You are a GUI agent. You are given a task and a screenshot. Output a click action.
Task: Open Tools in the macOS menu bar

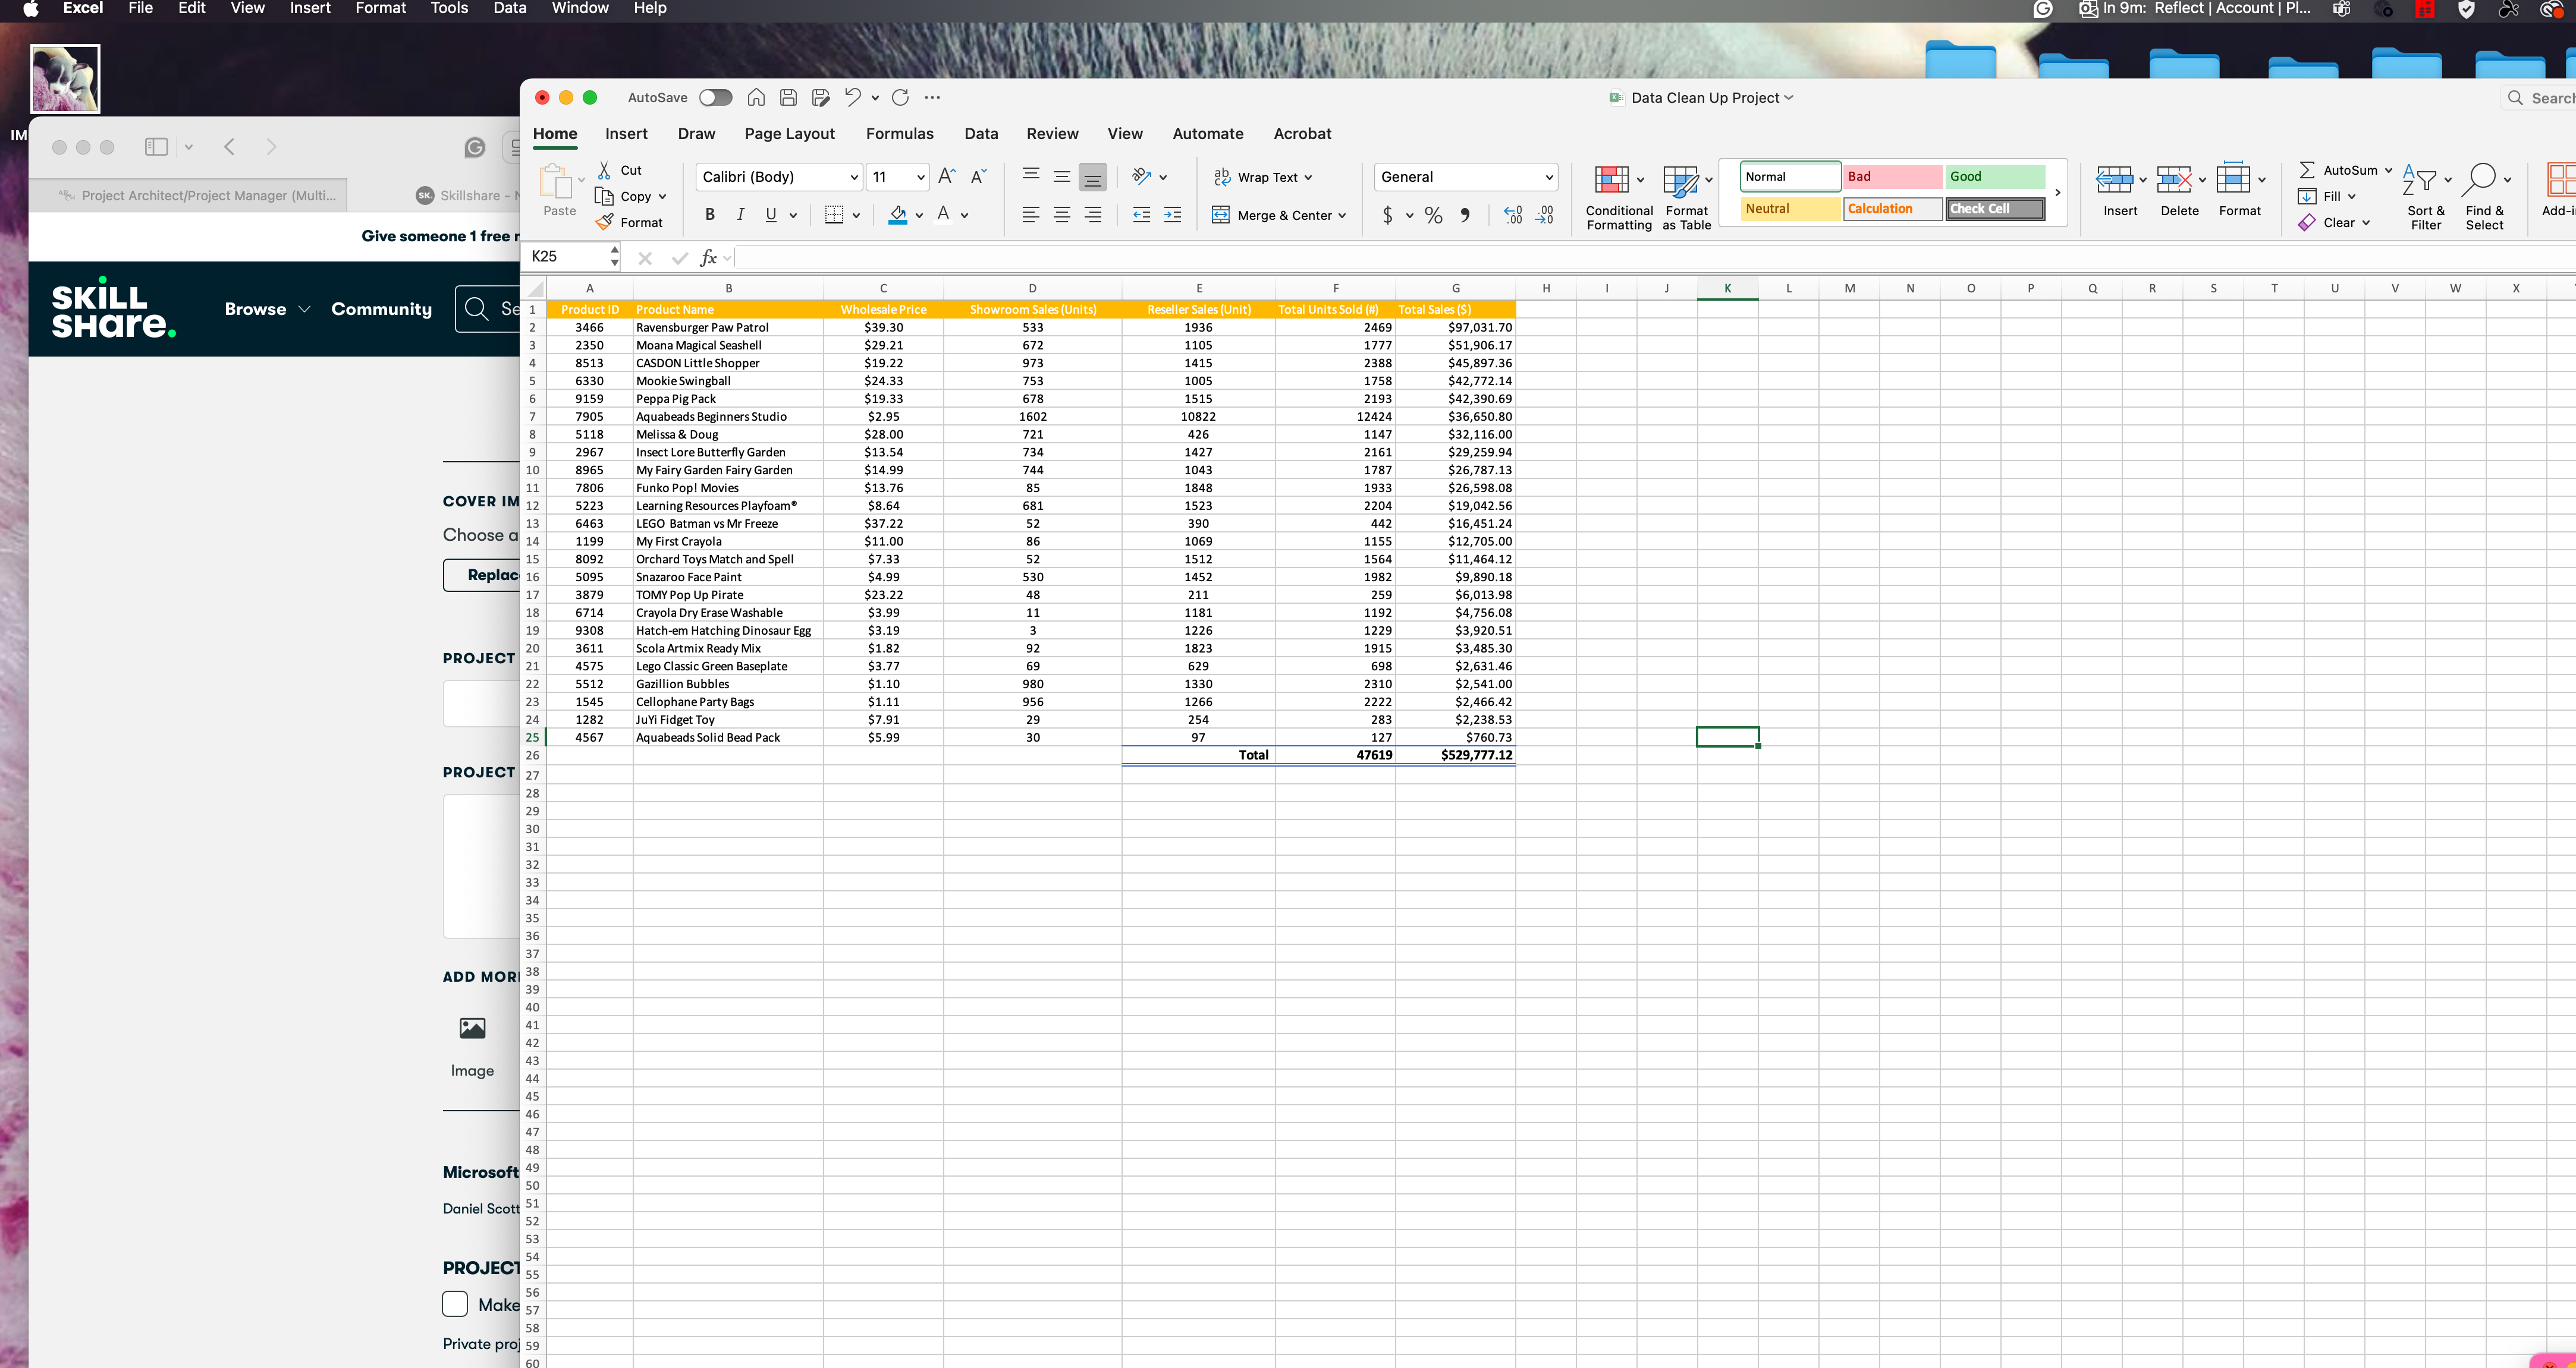point(449,8)
